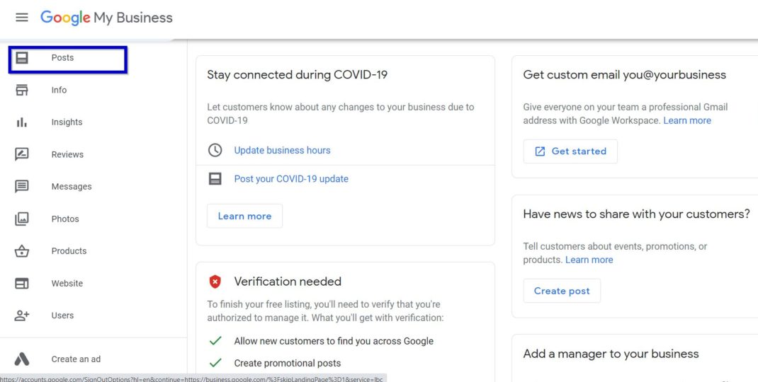This screenshot has height=382, width=758.
Task: Click Post your COVID-19 update link
Action: click(291, 179)
